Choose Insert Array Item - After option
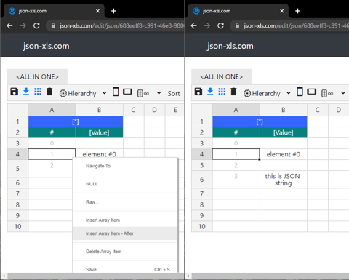Viewport: 349px width, 280px height. [125, 233]
